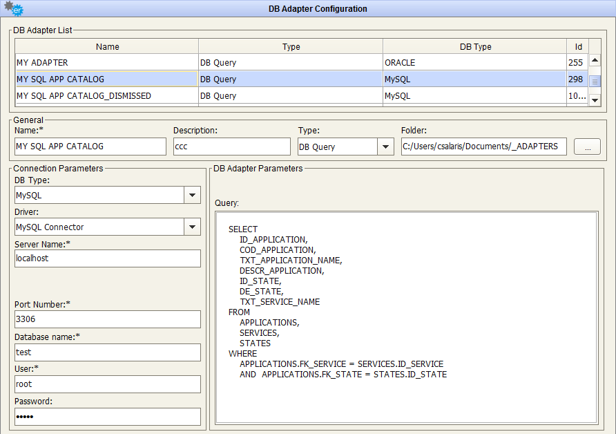Sort by the DB Type column header
This screenshot has height=434, width=616.
(x=474, y=47)
